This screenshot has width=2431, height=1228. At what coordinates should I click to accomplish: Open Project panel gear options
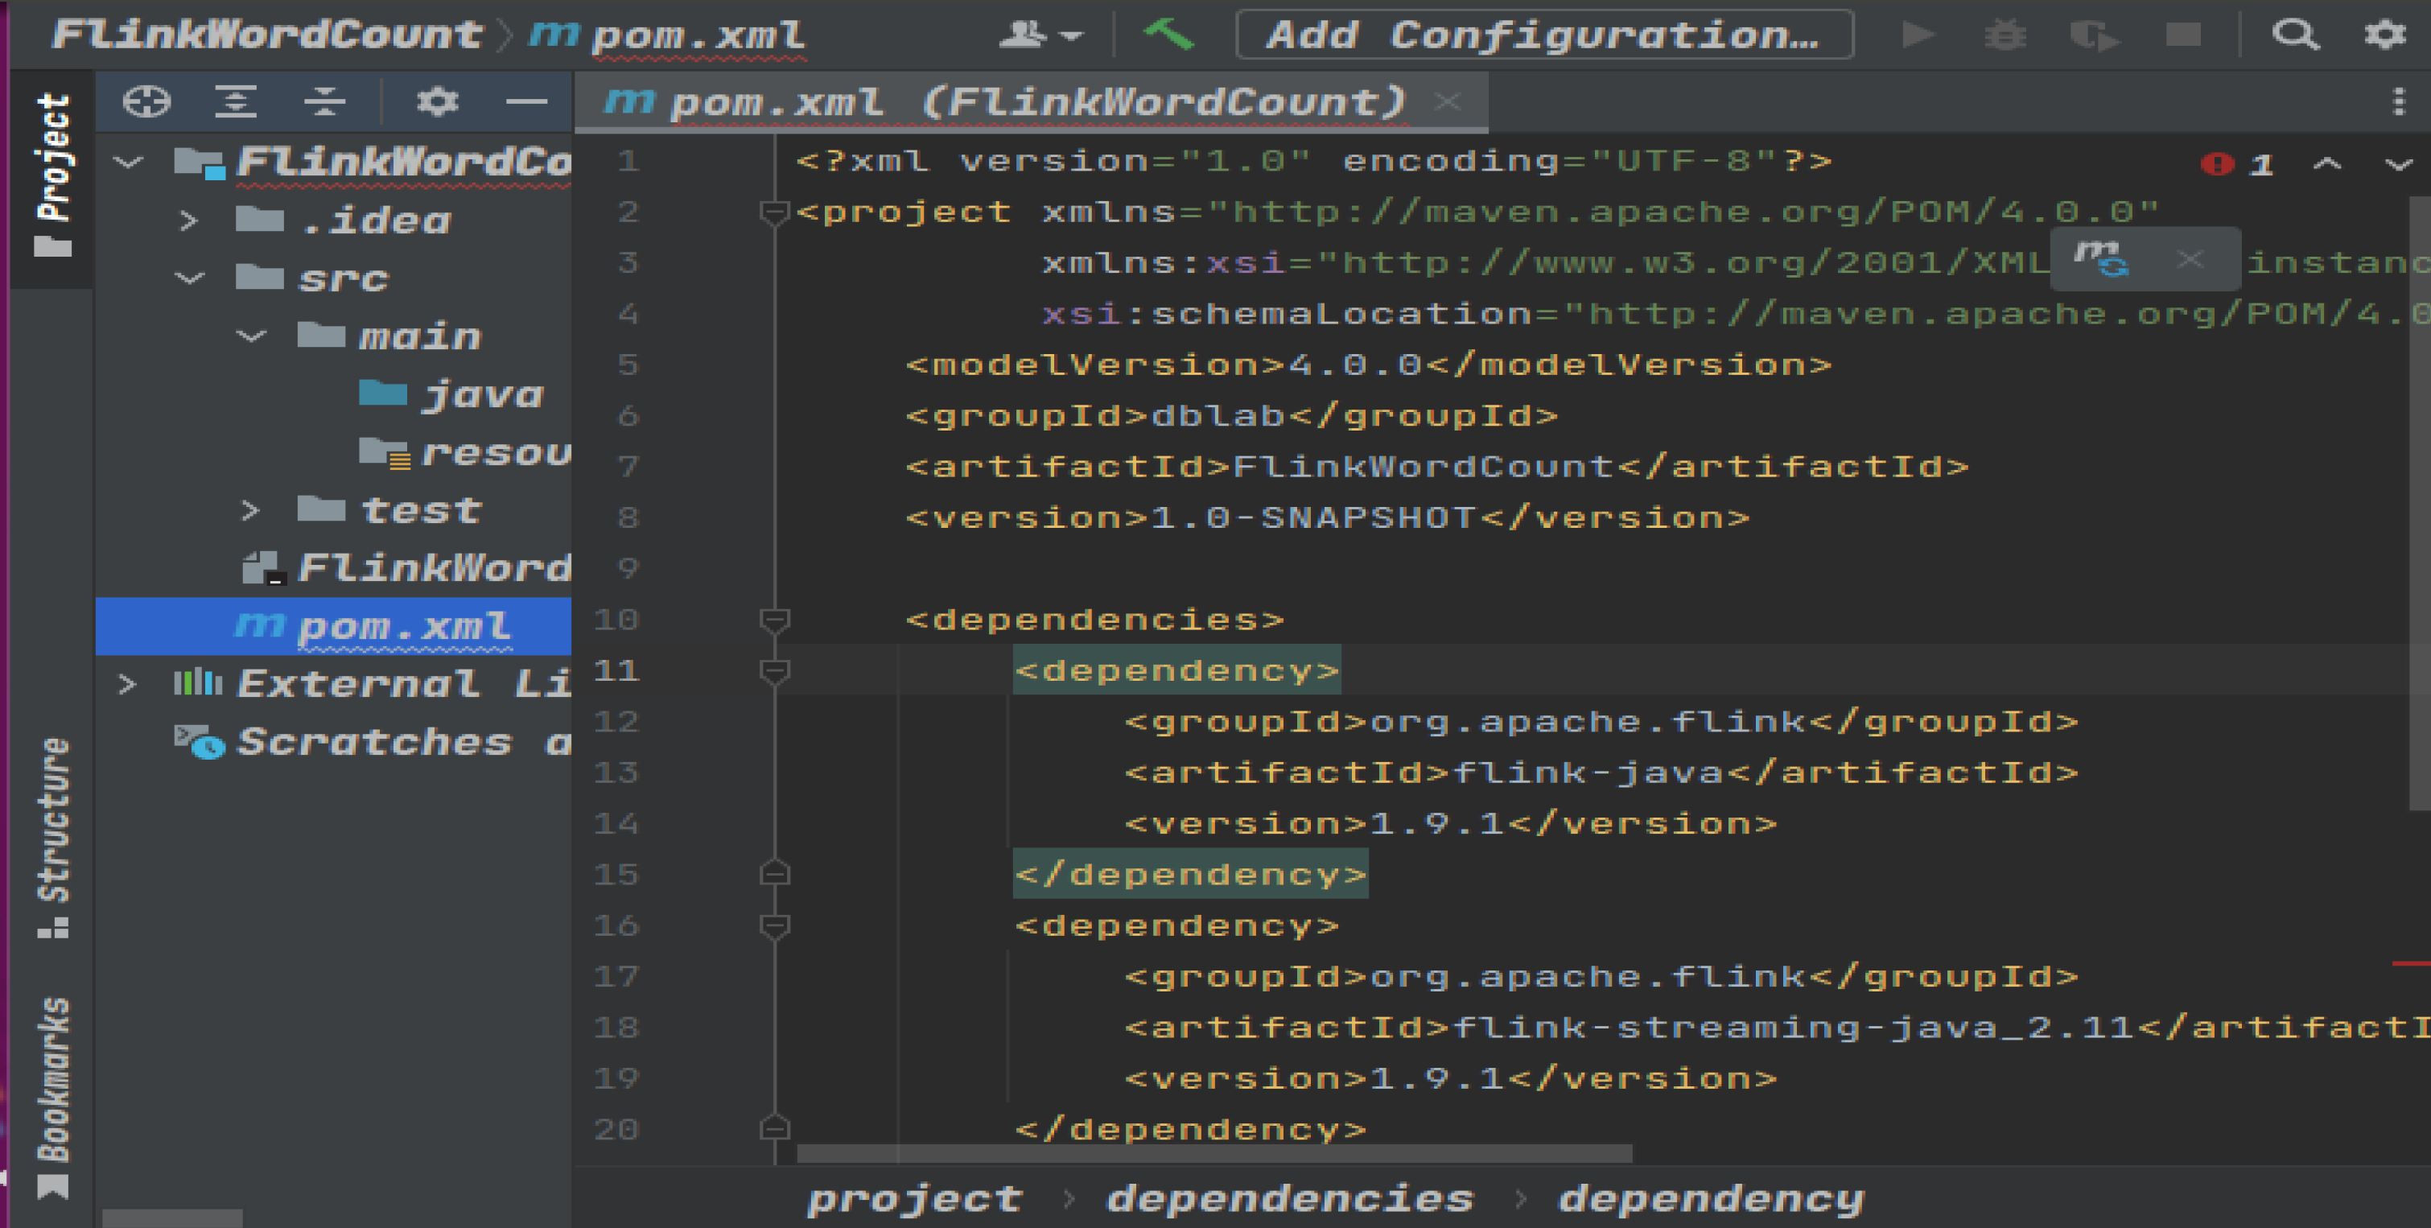coord(437,101)
